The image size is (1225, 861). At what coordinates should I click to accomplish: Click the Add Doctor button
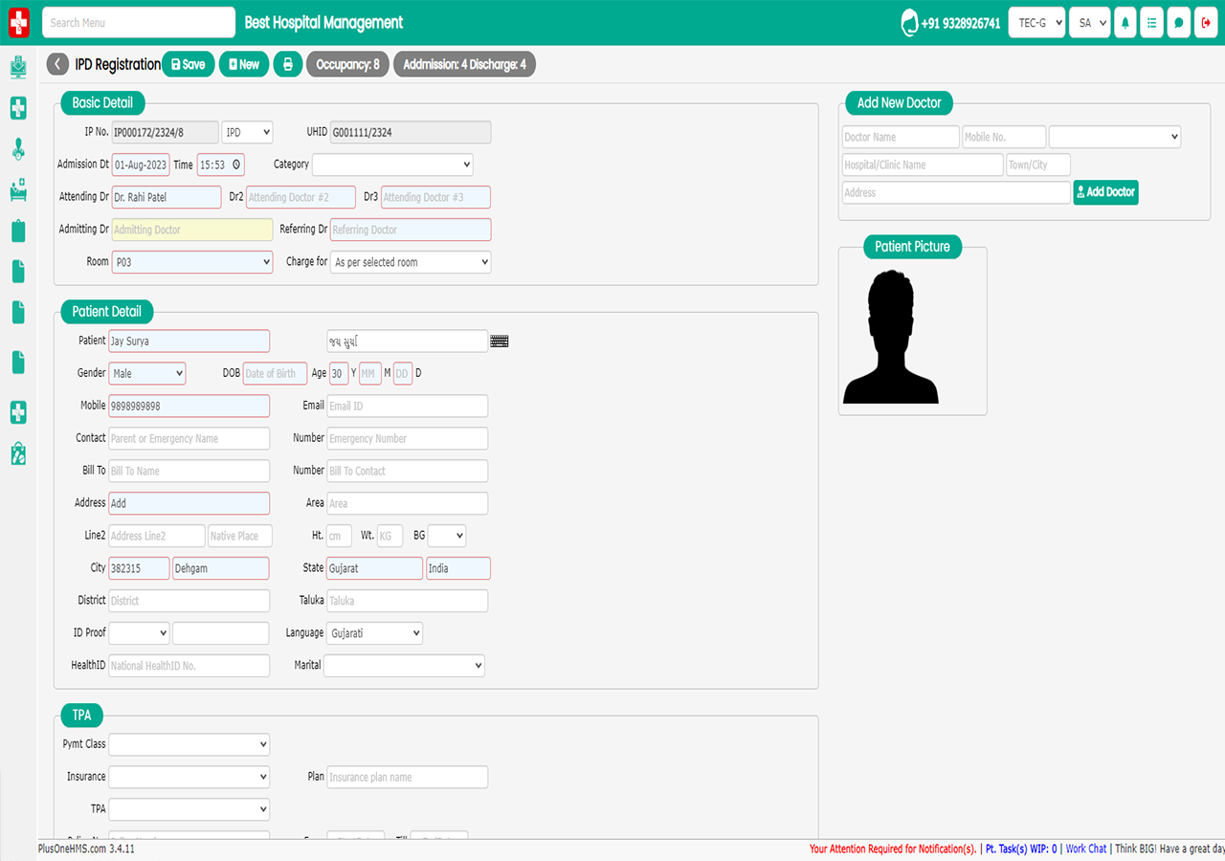click(x=1105, y=192)
